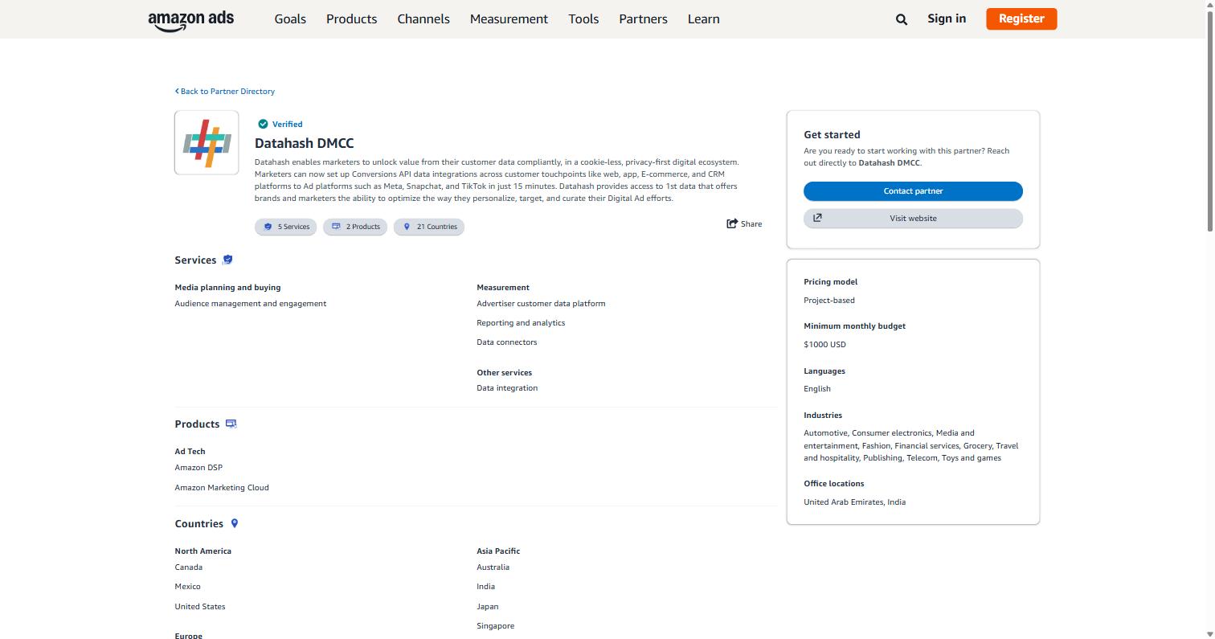Click the 'Datahash DMCC' heading

[x=305, y=143]
